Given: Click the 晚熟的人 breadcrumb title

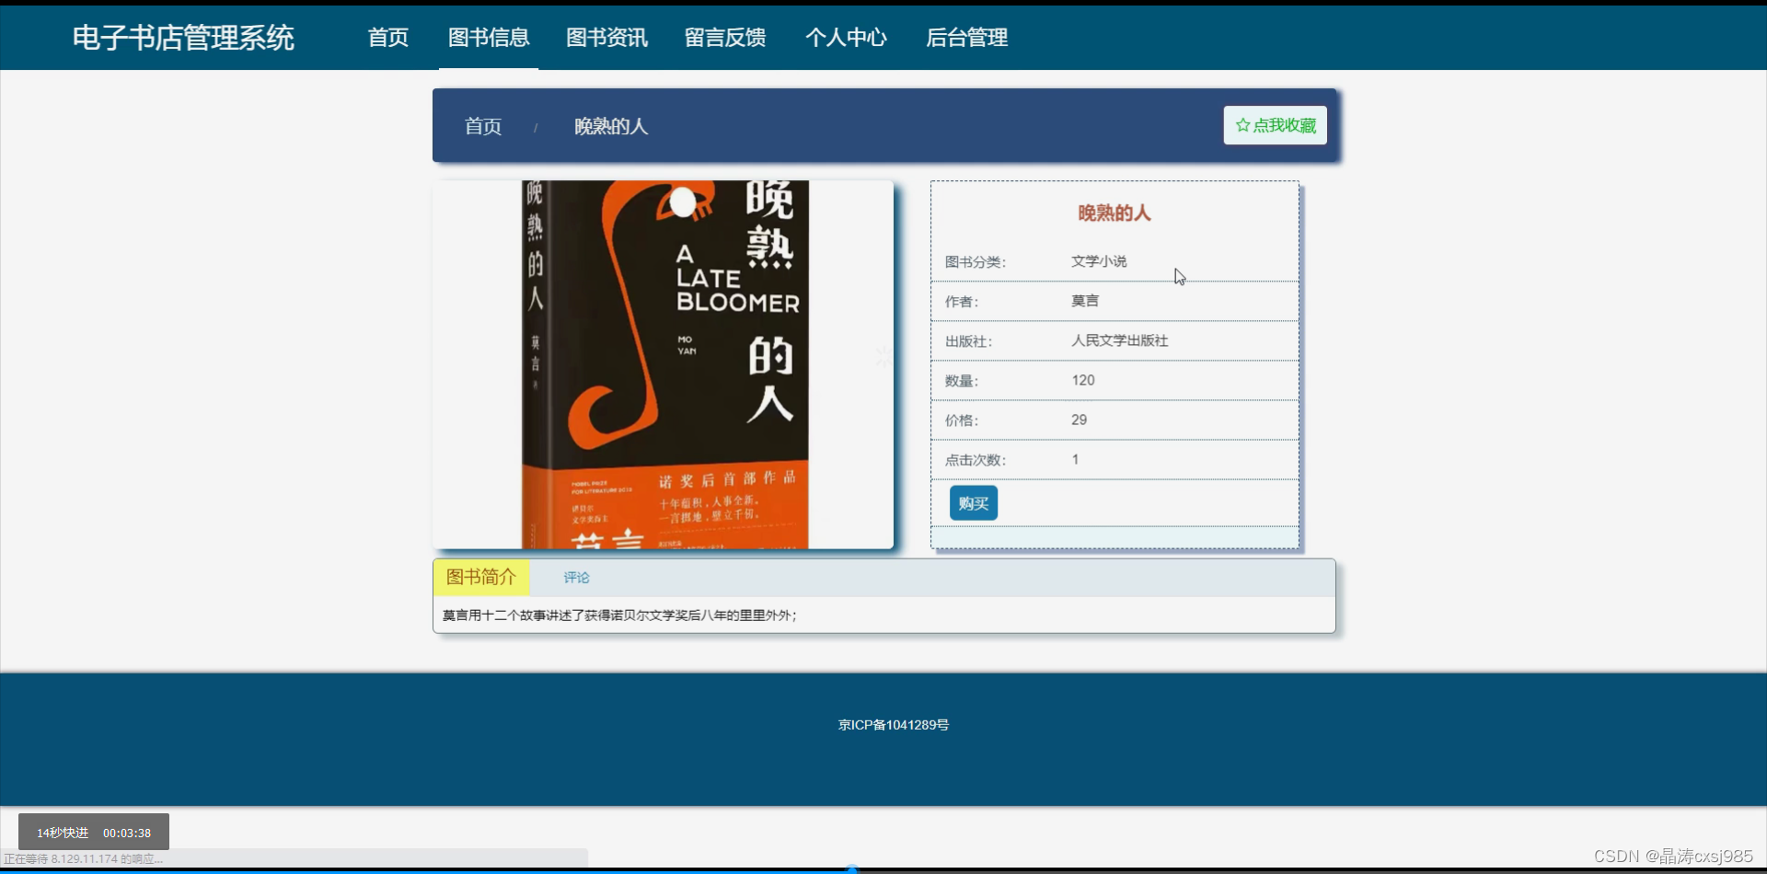Looking at the screenshot, I should pos(611,126).
